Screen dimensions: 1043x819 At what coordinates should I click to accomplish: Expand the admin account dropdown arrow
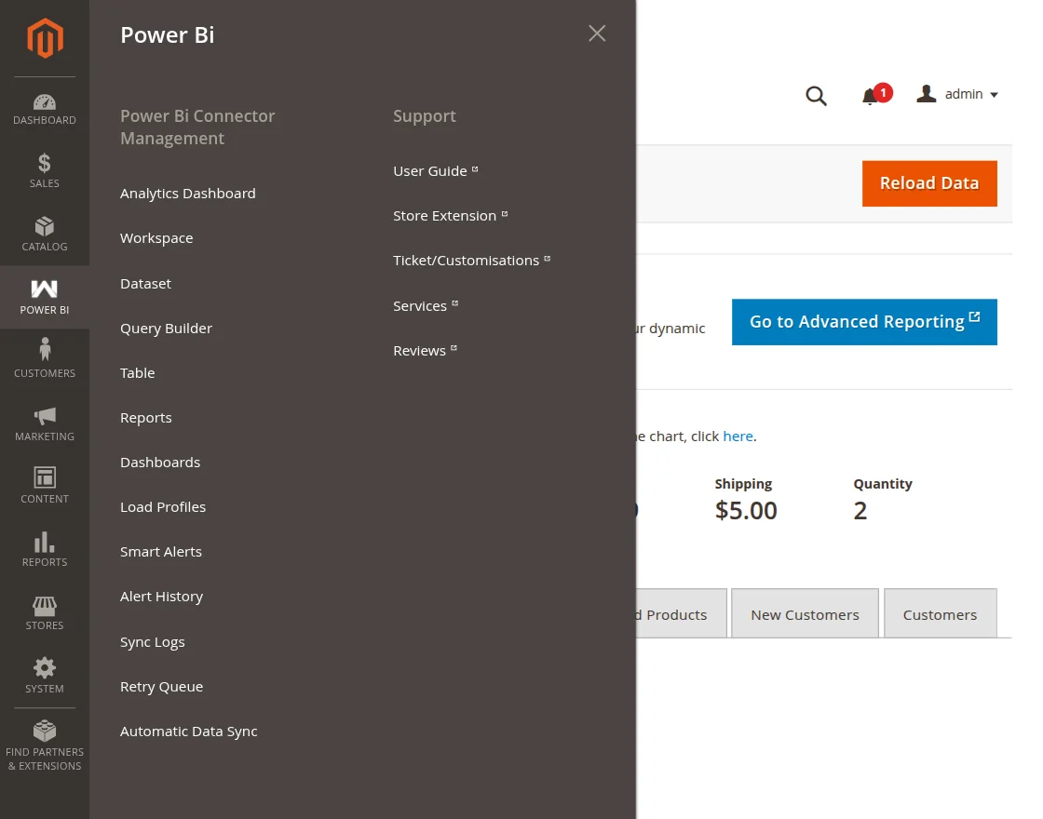[994, 95]
